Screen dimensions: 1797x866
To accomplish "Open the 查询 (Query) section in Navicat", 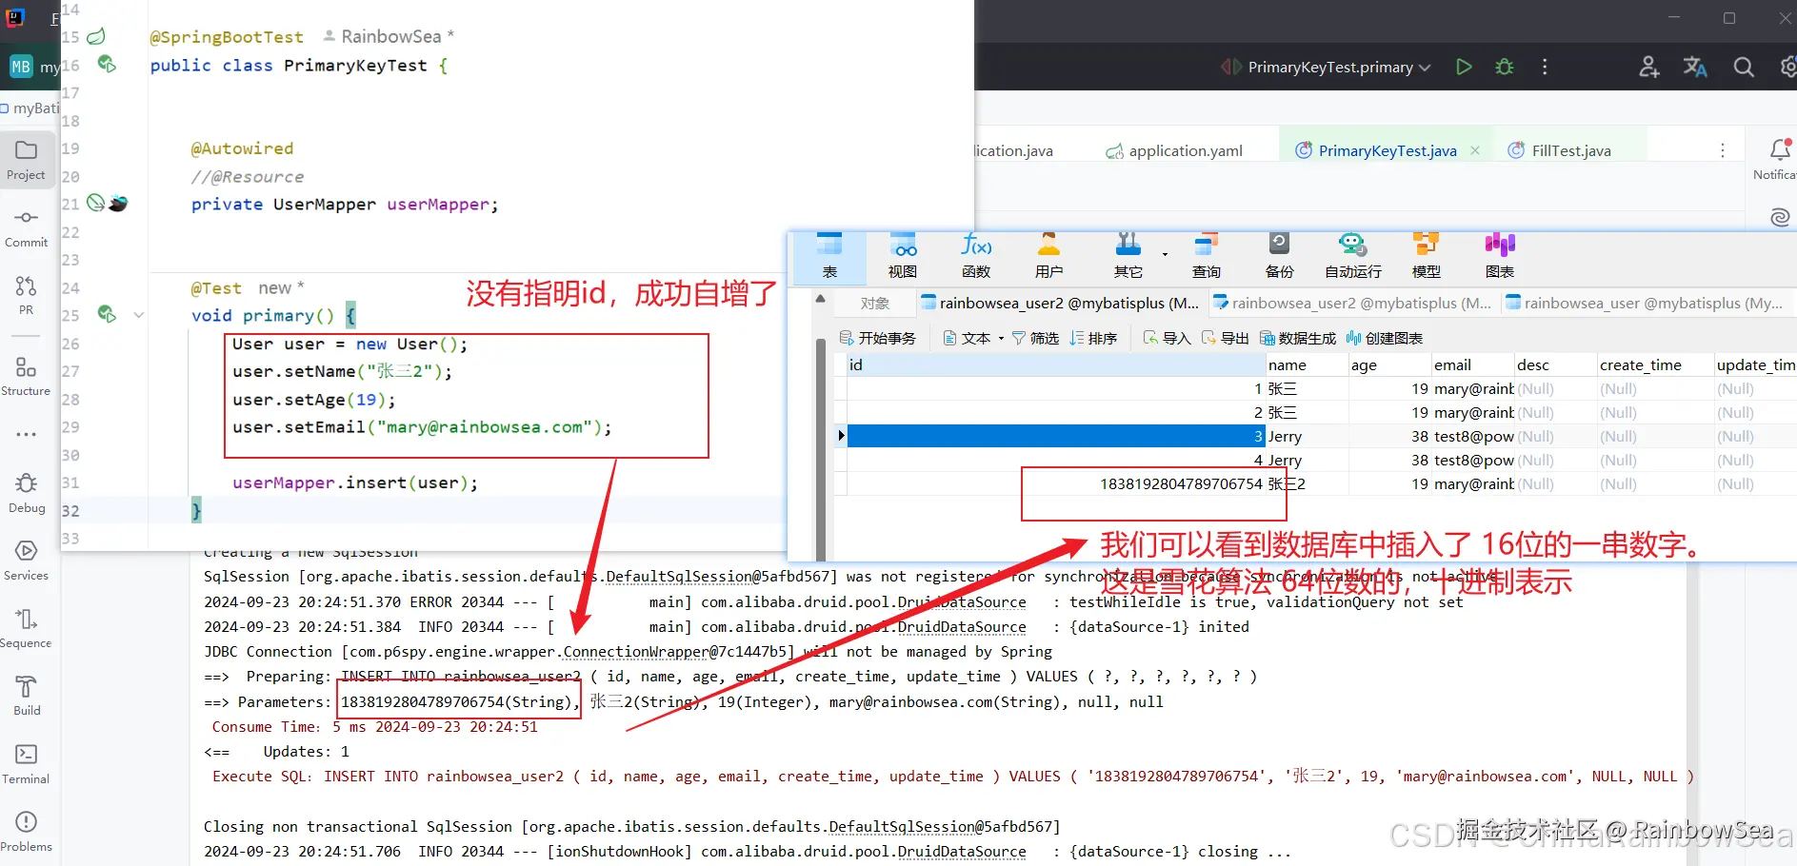I will (x=1207, y=254).
